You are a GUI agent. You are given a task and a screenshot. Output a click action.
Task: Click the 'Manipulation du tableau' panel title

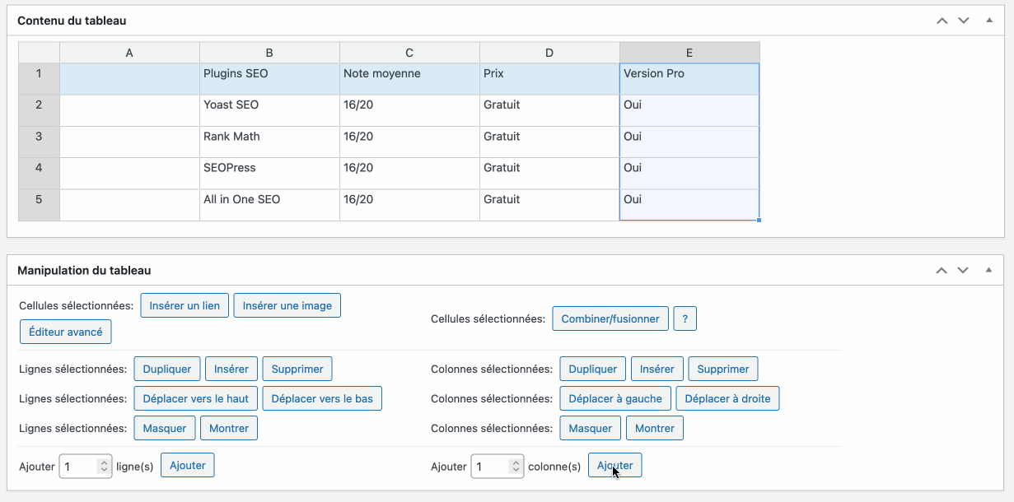coord(84,270)
